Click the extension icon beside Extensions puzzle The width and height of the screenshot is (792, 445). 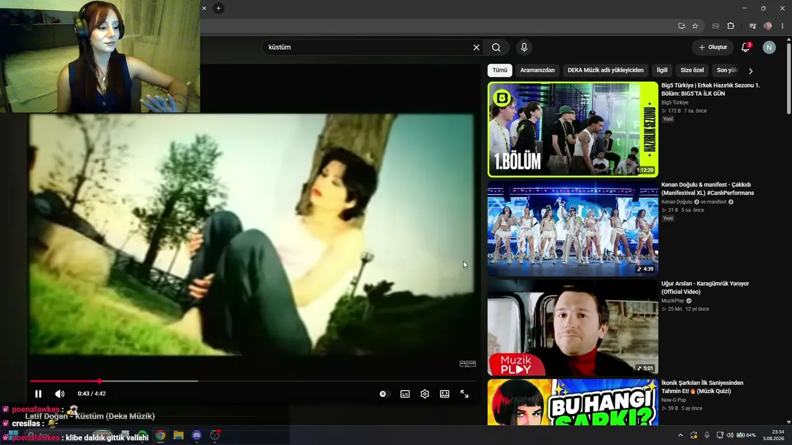coord(716,26)
